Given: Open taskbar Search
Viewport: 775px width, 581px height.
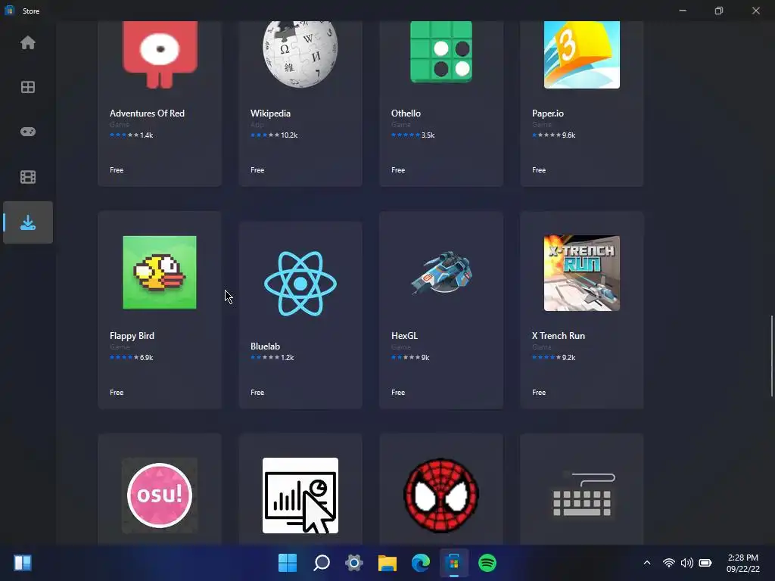Looking at the screenshot, I should (x=321, y=563).
